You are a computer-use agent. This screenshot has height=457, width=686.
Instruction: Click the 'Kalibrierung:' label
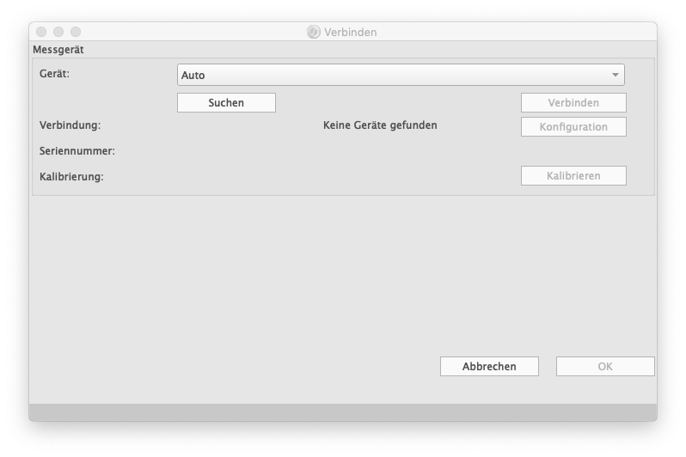tap(71, 177)
